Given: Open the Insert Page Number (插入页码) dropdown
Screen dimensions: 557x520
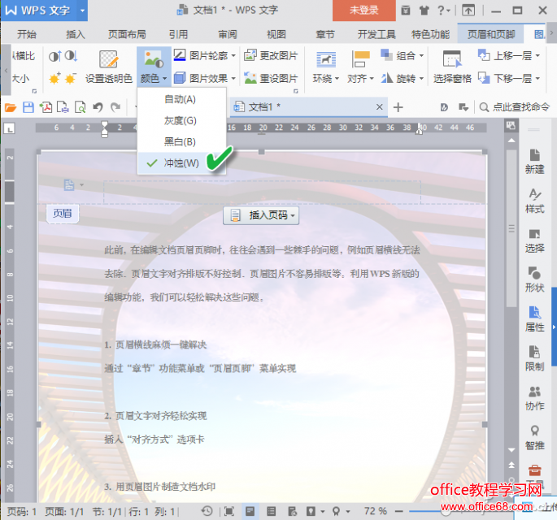Looking at the screenshot, I should 261,215.
